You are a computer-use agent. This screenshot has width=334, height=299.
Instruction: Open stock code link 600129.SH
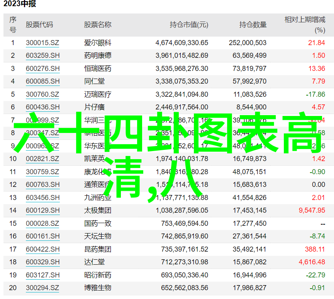coord(42,210)
